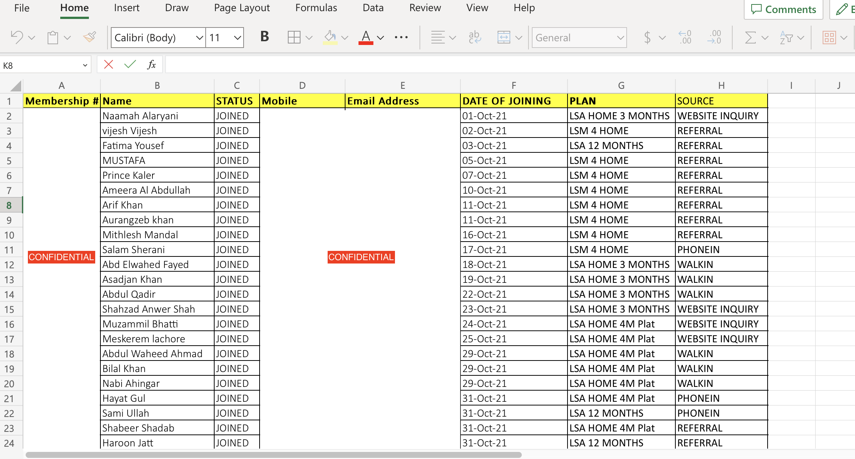Viewport: 855px width, 459px height.
Task: Switch to the Page Layout tab
Action: click(242, 8)
